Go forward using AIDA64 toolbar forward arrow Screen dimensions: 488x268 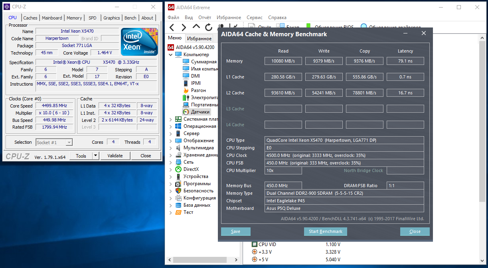pos(184,27)
